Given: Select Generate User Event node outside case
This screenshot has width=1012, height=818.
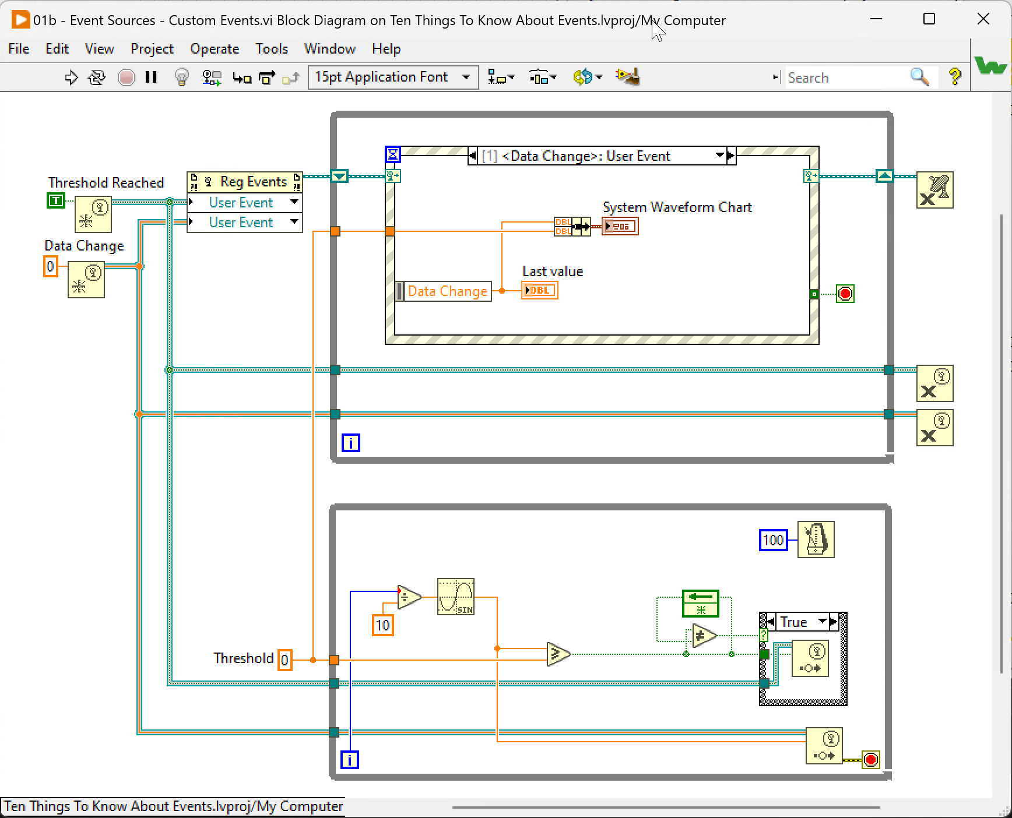Looking at the screenshot, I should pyautogui.click(x=824, y=746).
